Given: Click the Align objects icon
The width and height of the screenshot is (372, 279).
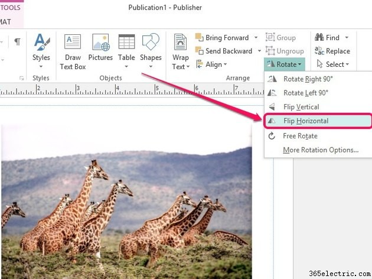Looking at the screenshot, I should 200,64.
